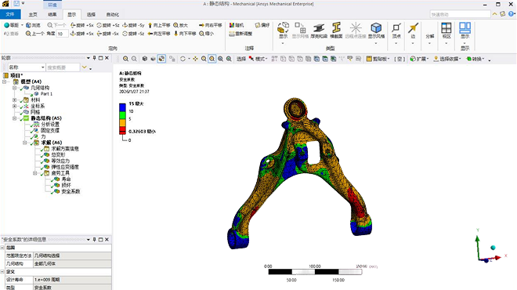Click the 快速启动 quick launch search field
Screen dimensions: 517x290
pyautogui.click(x=460, y=14)
